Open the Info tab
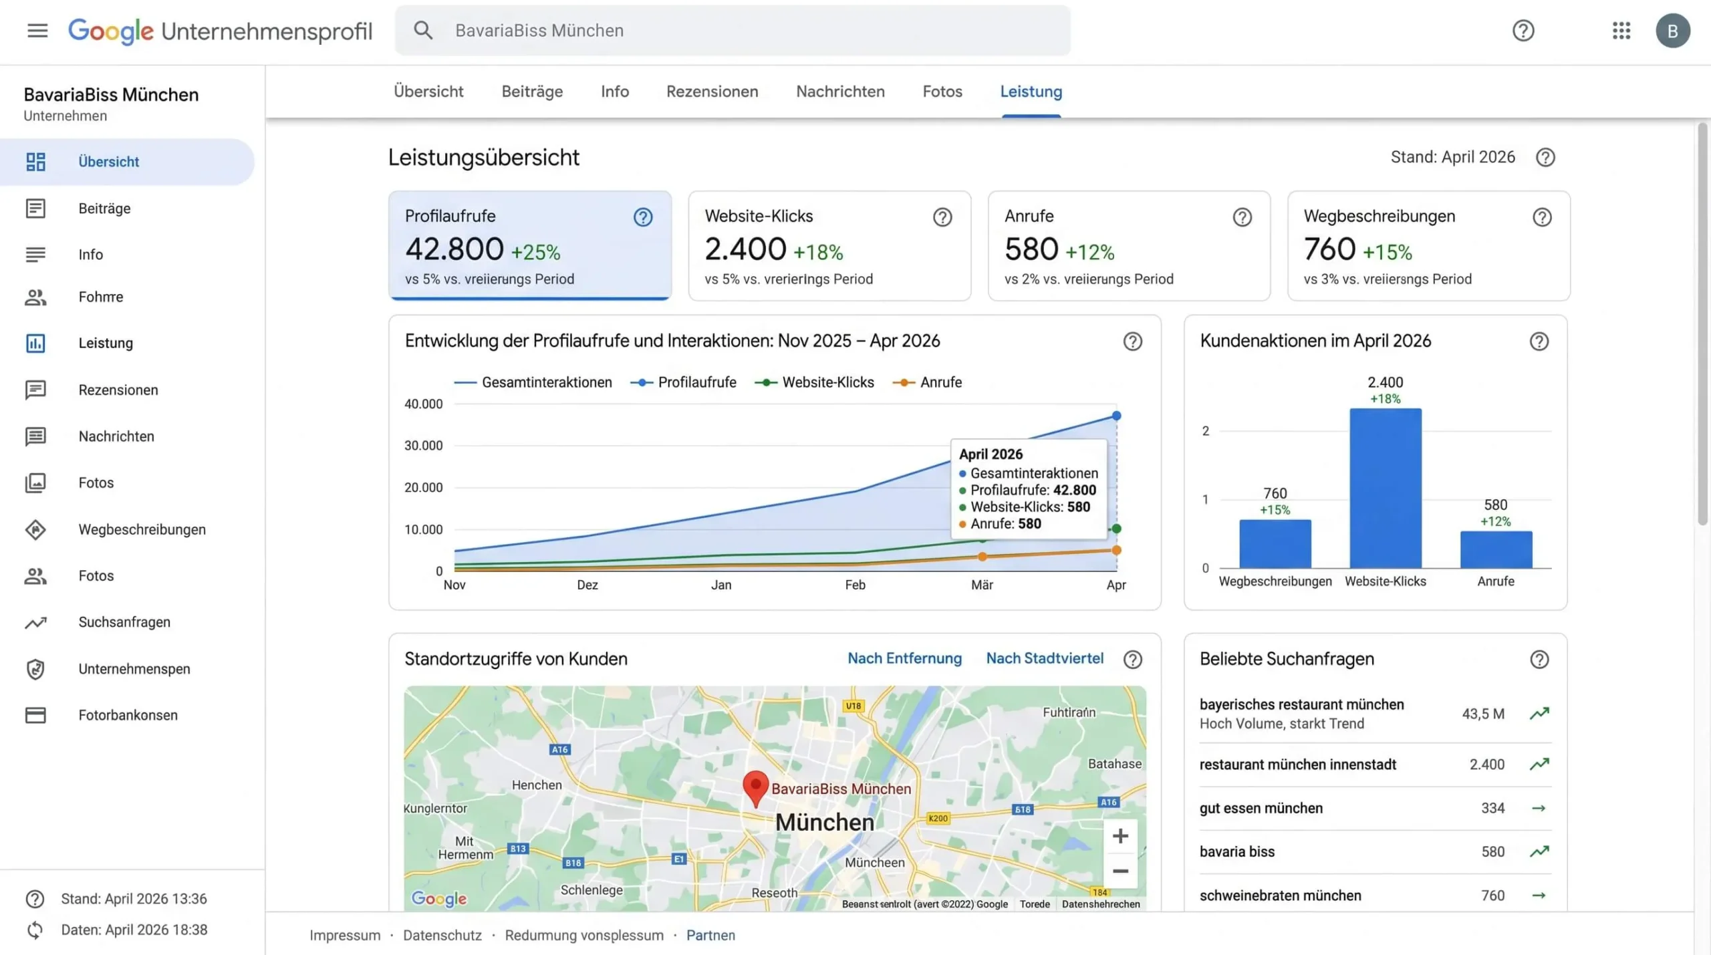The image size is (1711, 955). pyautogui.click(x=615, y=92)
